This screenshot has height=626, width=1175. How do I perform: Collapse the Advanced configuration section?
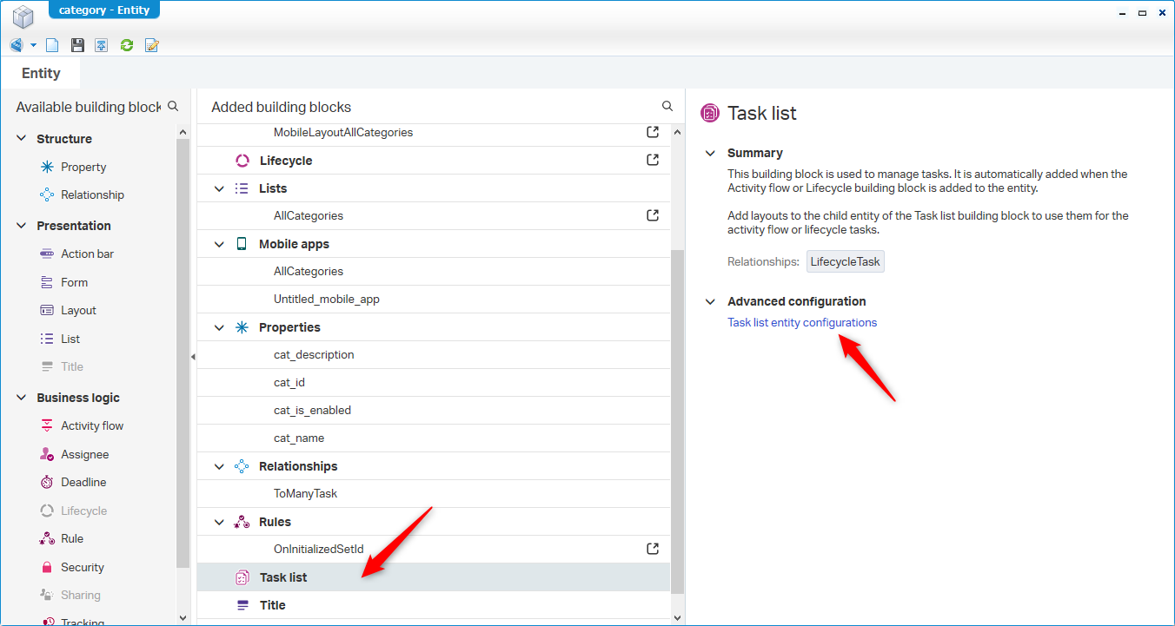point(710,301)
